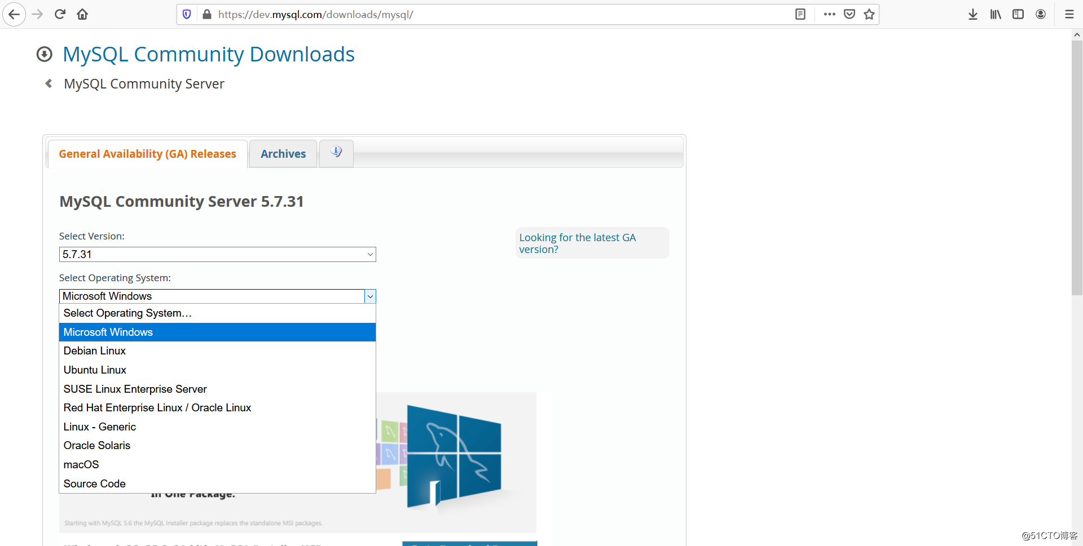Screen dimensions: 1083x546
Task: Open the library bookshelf icon
Action: click(996, 14)
